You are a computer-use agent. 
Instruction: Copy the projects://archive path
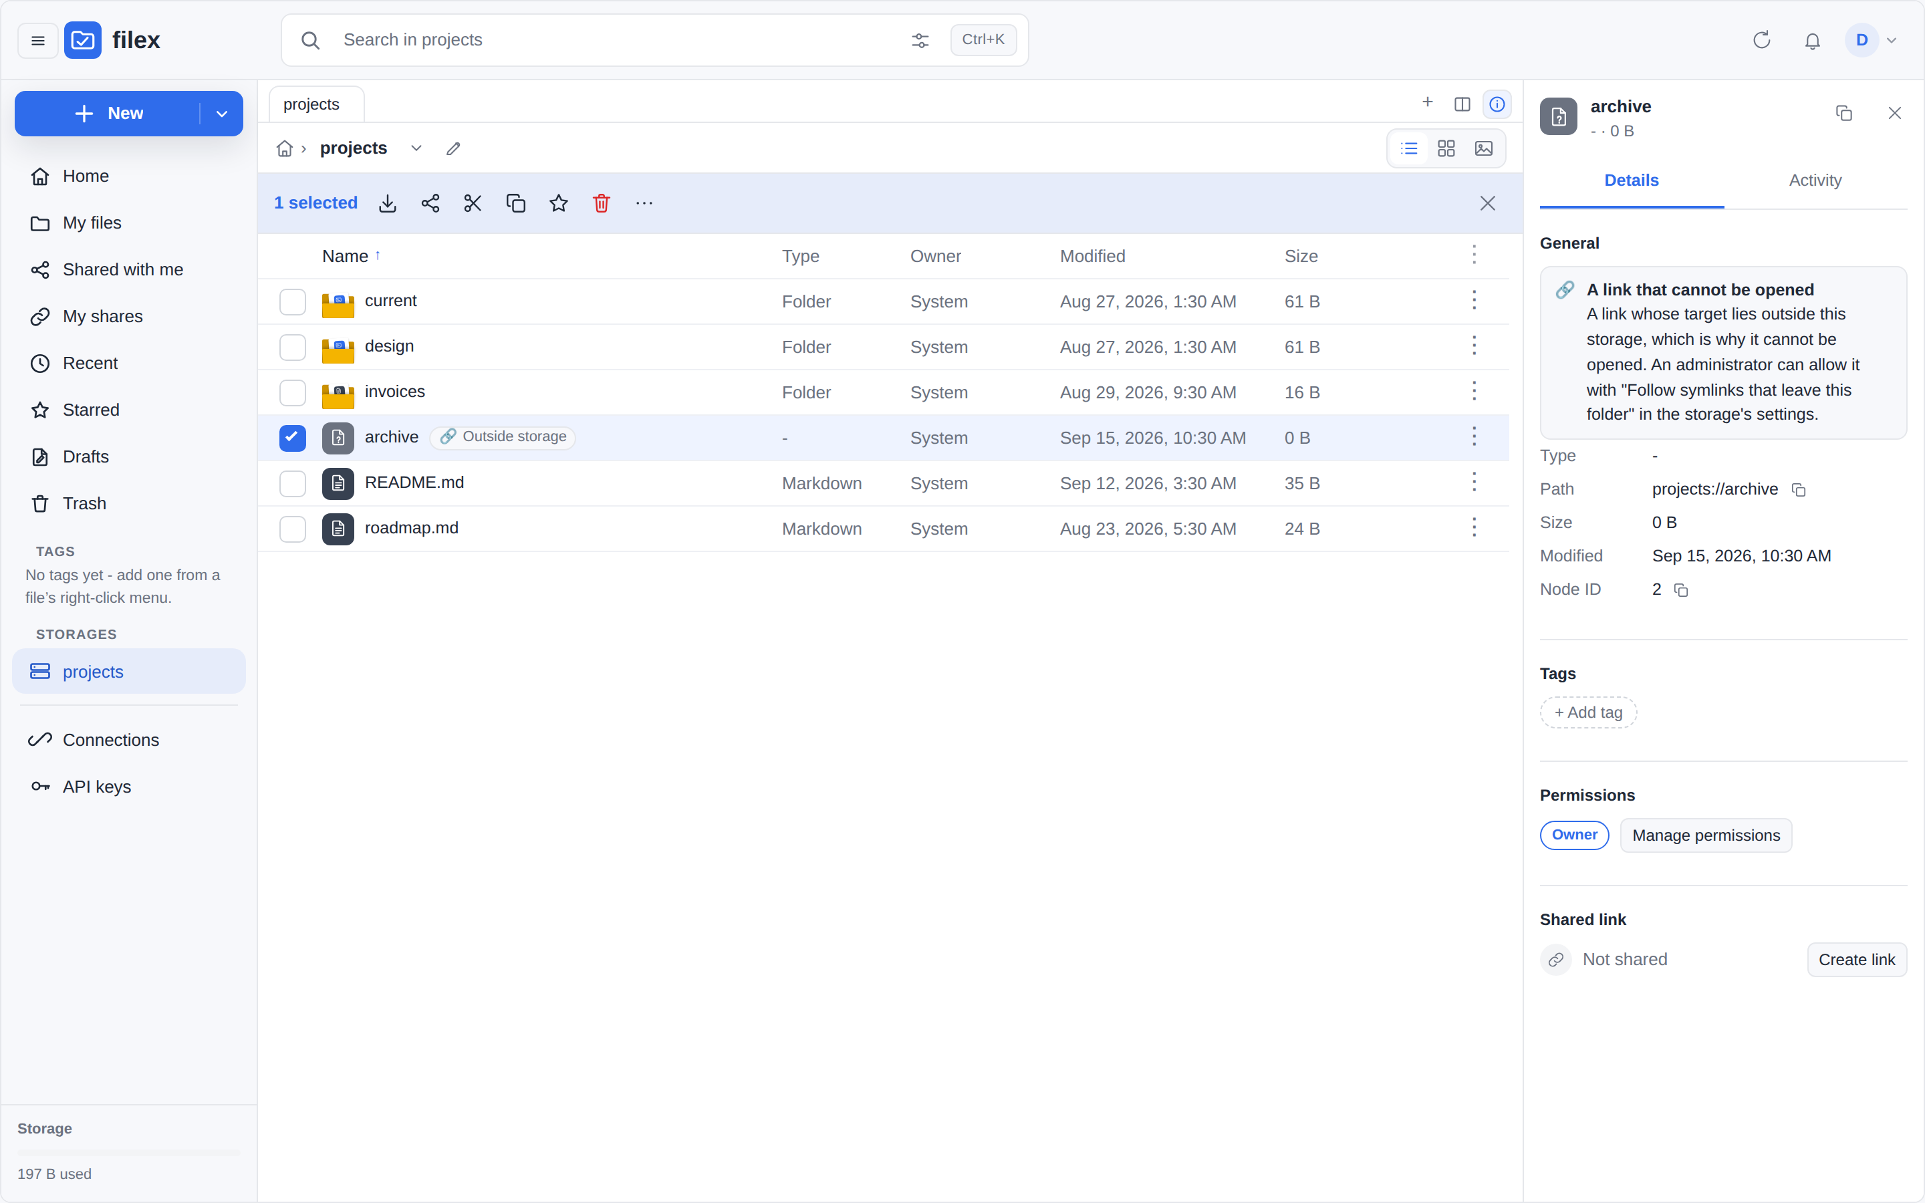(1799, 490)
